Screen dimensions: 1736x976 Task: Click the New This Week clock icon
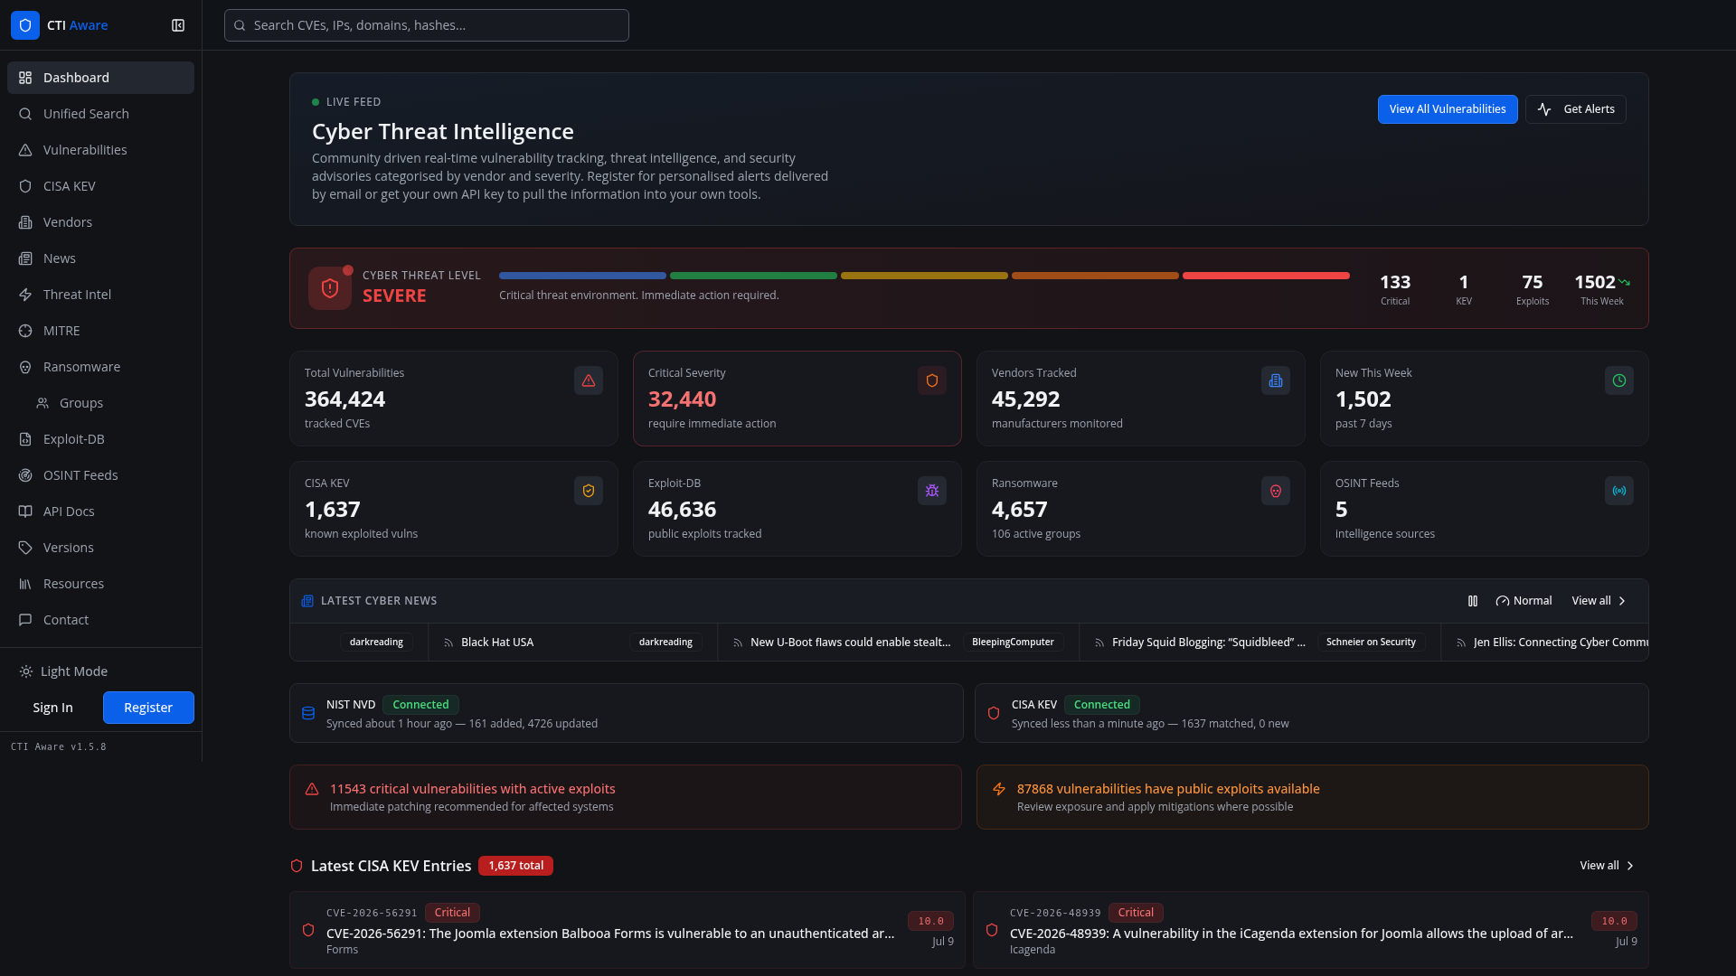coord(1619,380)
